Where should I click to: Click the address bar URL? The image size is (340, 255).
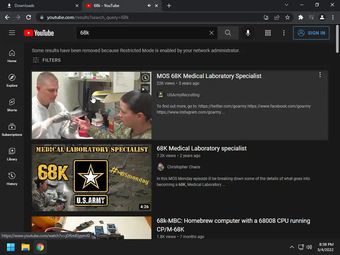[88, 17]
